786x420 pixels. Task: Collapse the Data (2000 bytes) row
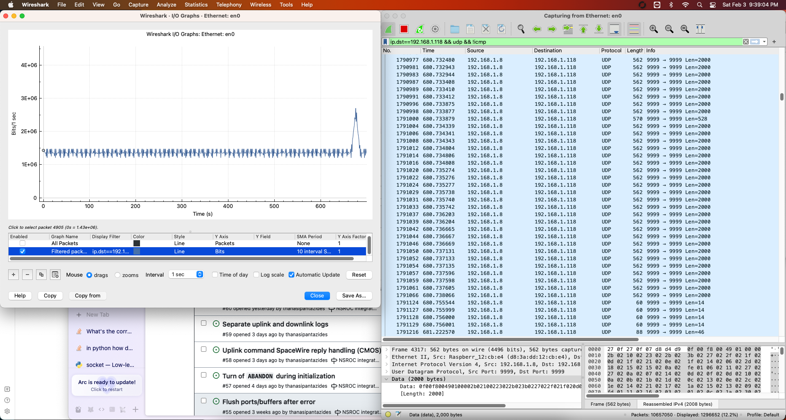coord(386,379)
